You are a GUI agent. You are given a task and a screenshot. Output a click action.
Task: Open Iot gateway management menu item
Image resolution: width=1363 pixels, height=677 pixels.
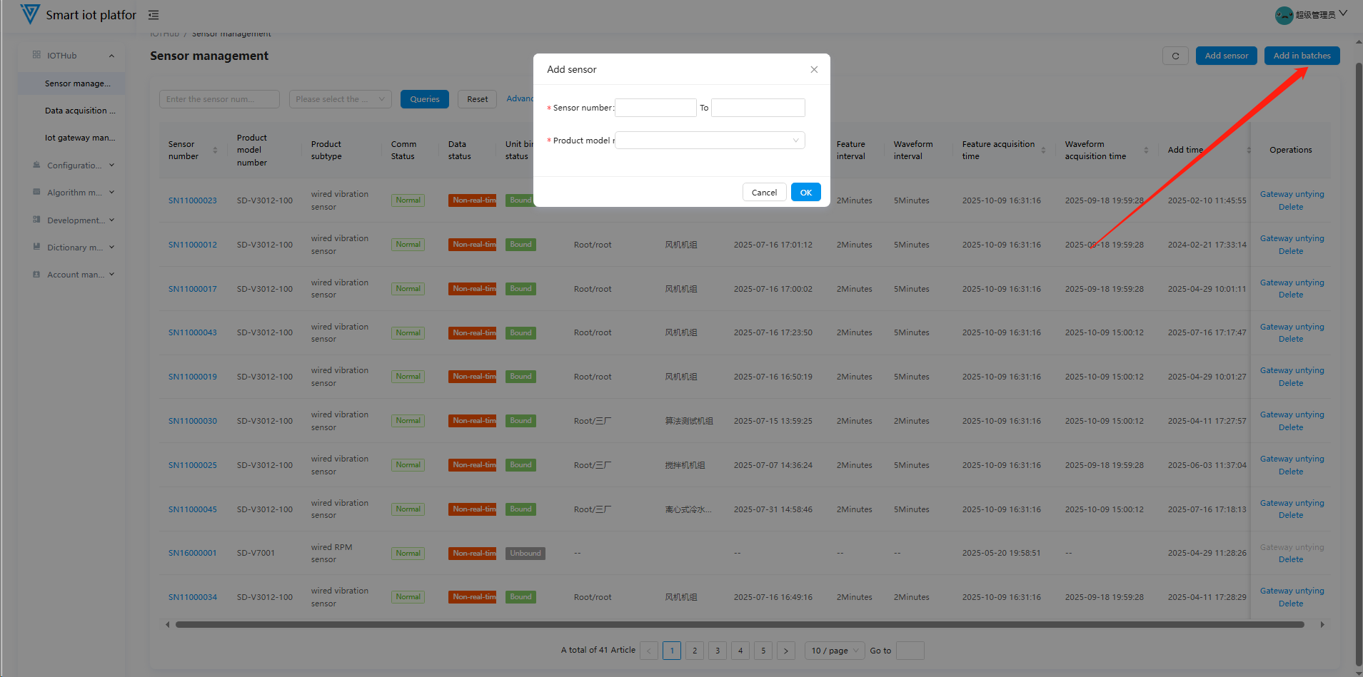click(71, 138)
